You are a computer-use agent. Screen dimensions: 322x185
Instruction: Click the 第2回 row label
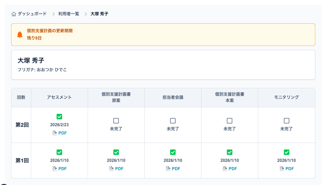click(22, 125)
